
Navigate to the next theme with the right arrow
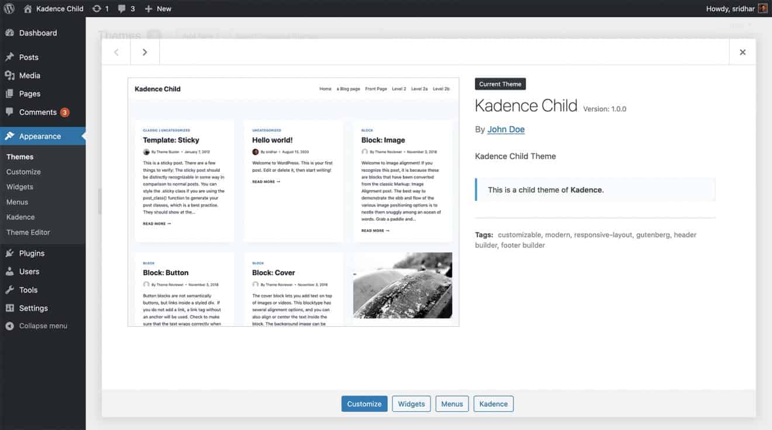(144, 52)
